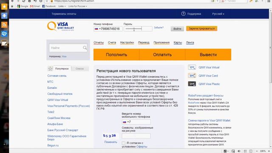The height and width of the screenshot is (153, 272).
Task: Click the Оплатить button
Action: coord(162,55)
